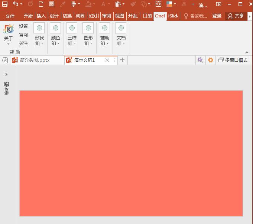Image resolution: width=253 pixels, height=224 pixels.
Task: Collapse the ribbon with the up chevron
Action: pyautogui.click(x=247, y=52)
